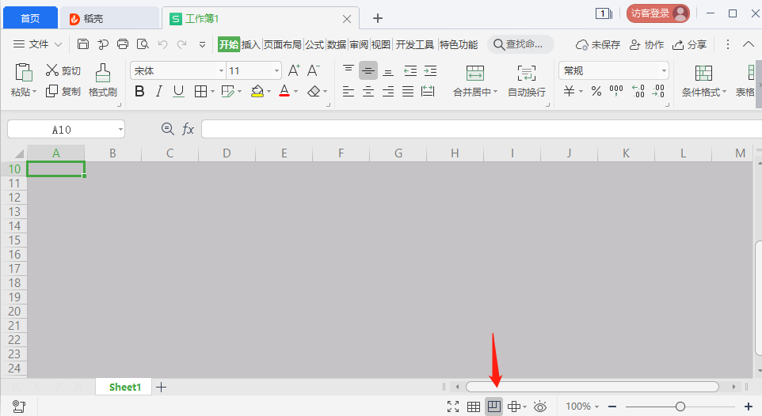
Task: Click the zoom slider handle
Action: [680, 407]
